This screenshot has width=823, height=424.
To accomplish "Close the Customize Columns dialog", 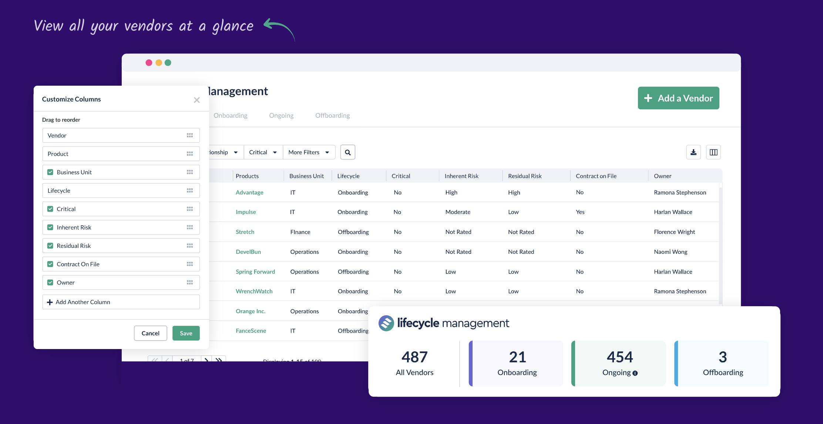I will [196, 100].
